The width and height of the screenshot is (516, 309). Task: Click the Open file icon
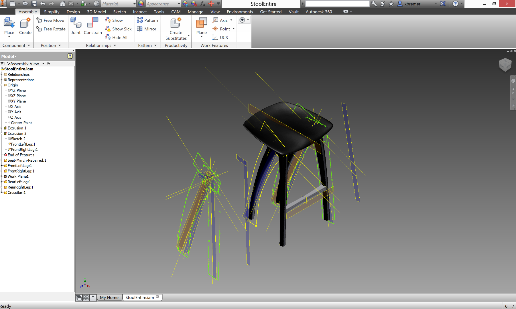pyautogui.click(x=25, y=4)
